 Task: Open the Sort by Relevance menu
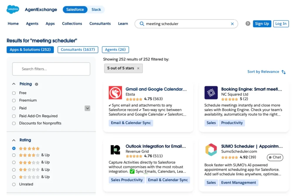point(266,72)
